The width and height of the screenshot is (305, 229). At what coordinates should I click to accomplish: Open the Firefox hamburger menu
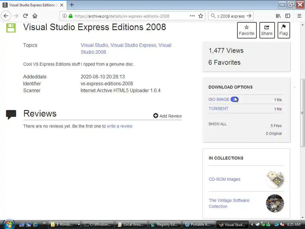pyautogui.click(x=299, y=16)
